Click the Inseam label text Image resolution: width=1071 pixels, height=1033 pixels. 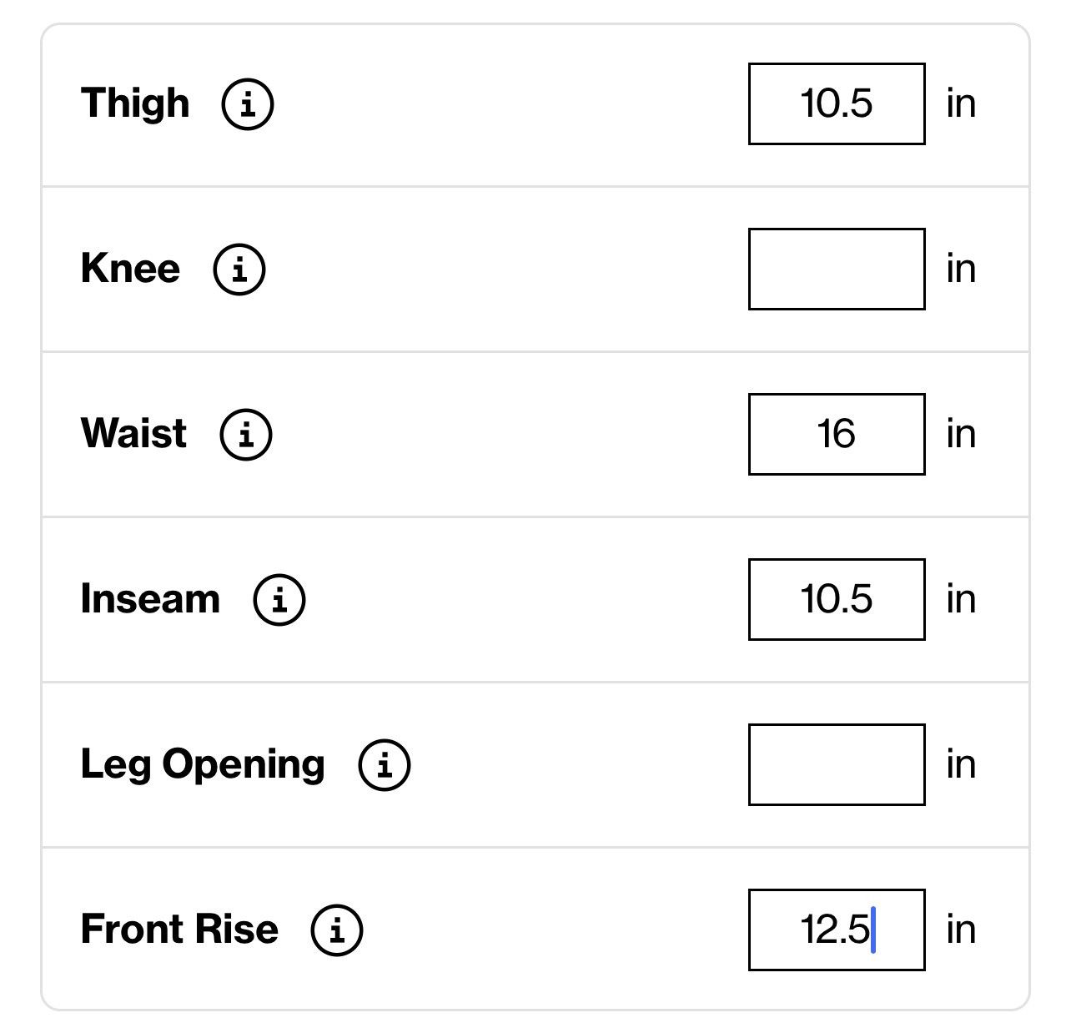(150, 599)
